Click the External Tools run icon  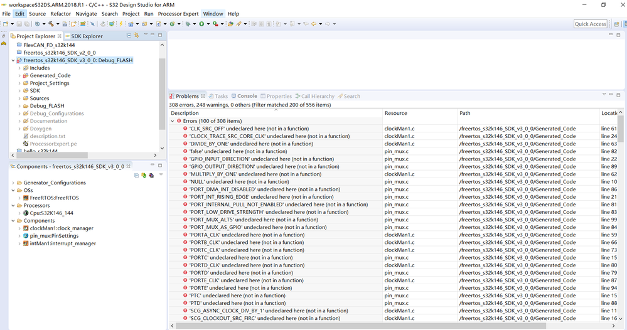point(215,24)
